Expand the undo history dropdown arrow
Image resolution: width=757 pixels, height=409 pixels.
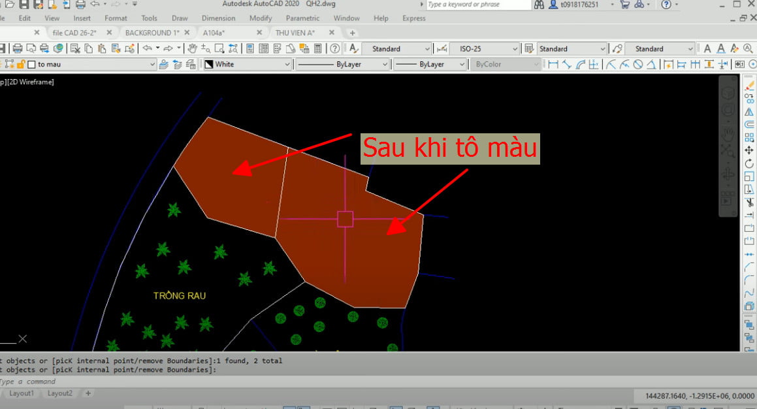(157, 48)
